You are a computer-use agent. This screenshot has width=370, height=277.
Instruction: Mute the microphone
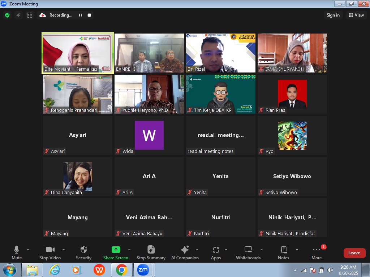coord(17,252)
